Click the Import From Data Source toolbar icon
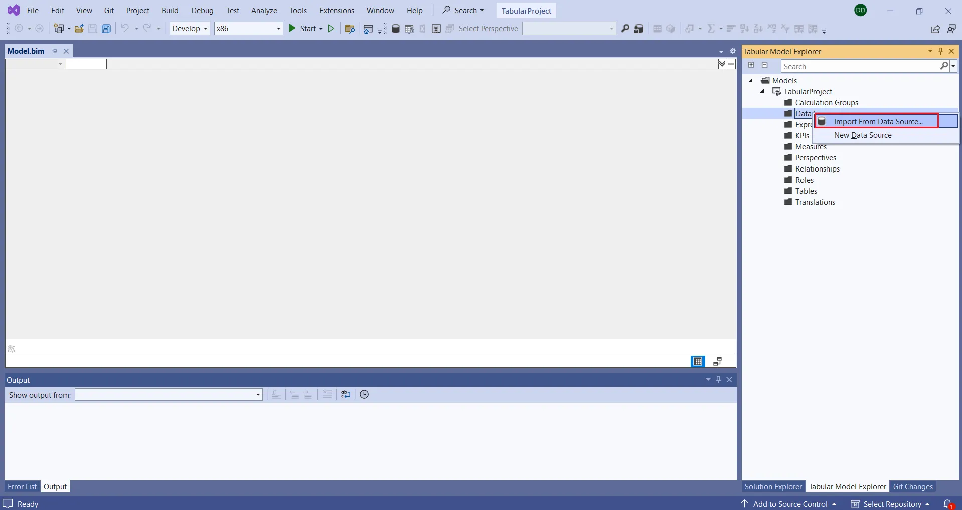This screenshot has height=510, width=962. [395, 29]
